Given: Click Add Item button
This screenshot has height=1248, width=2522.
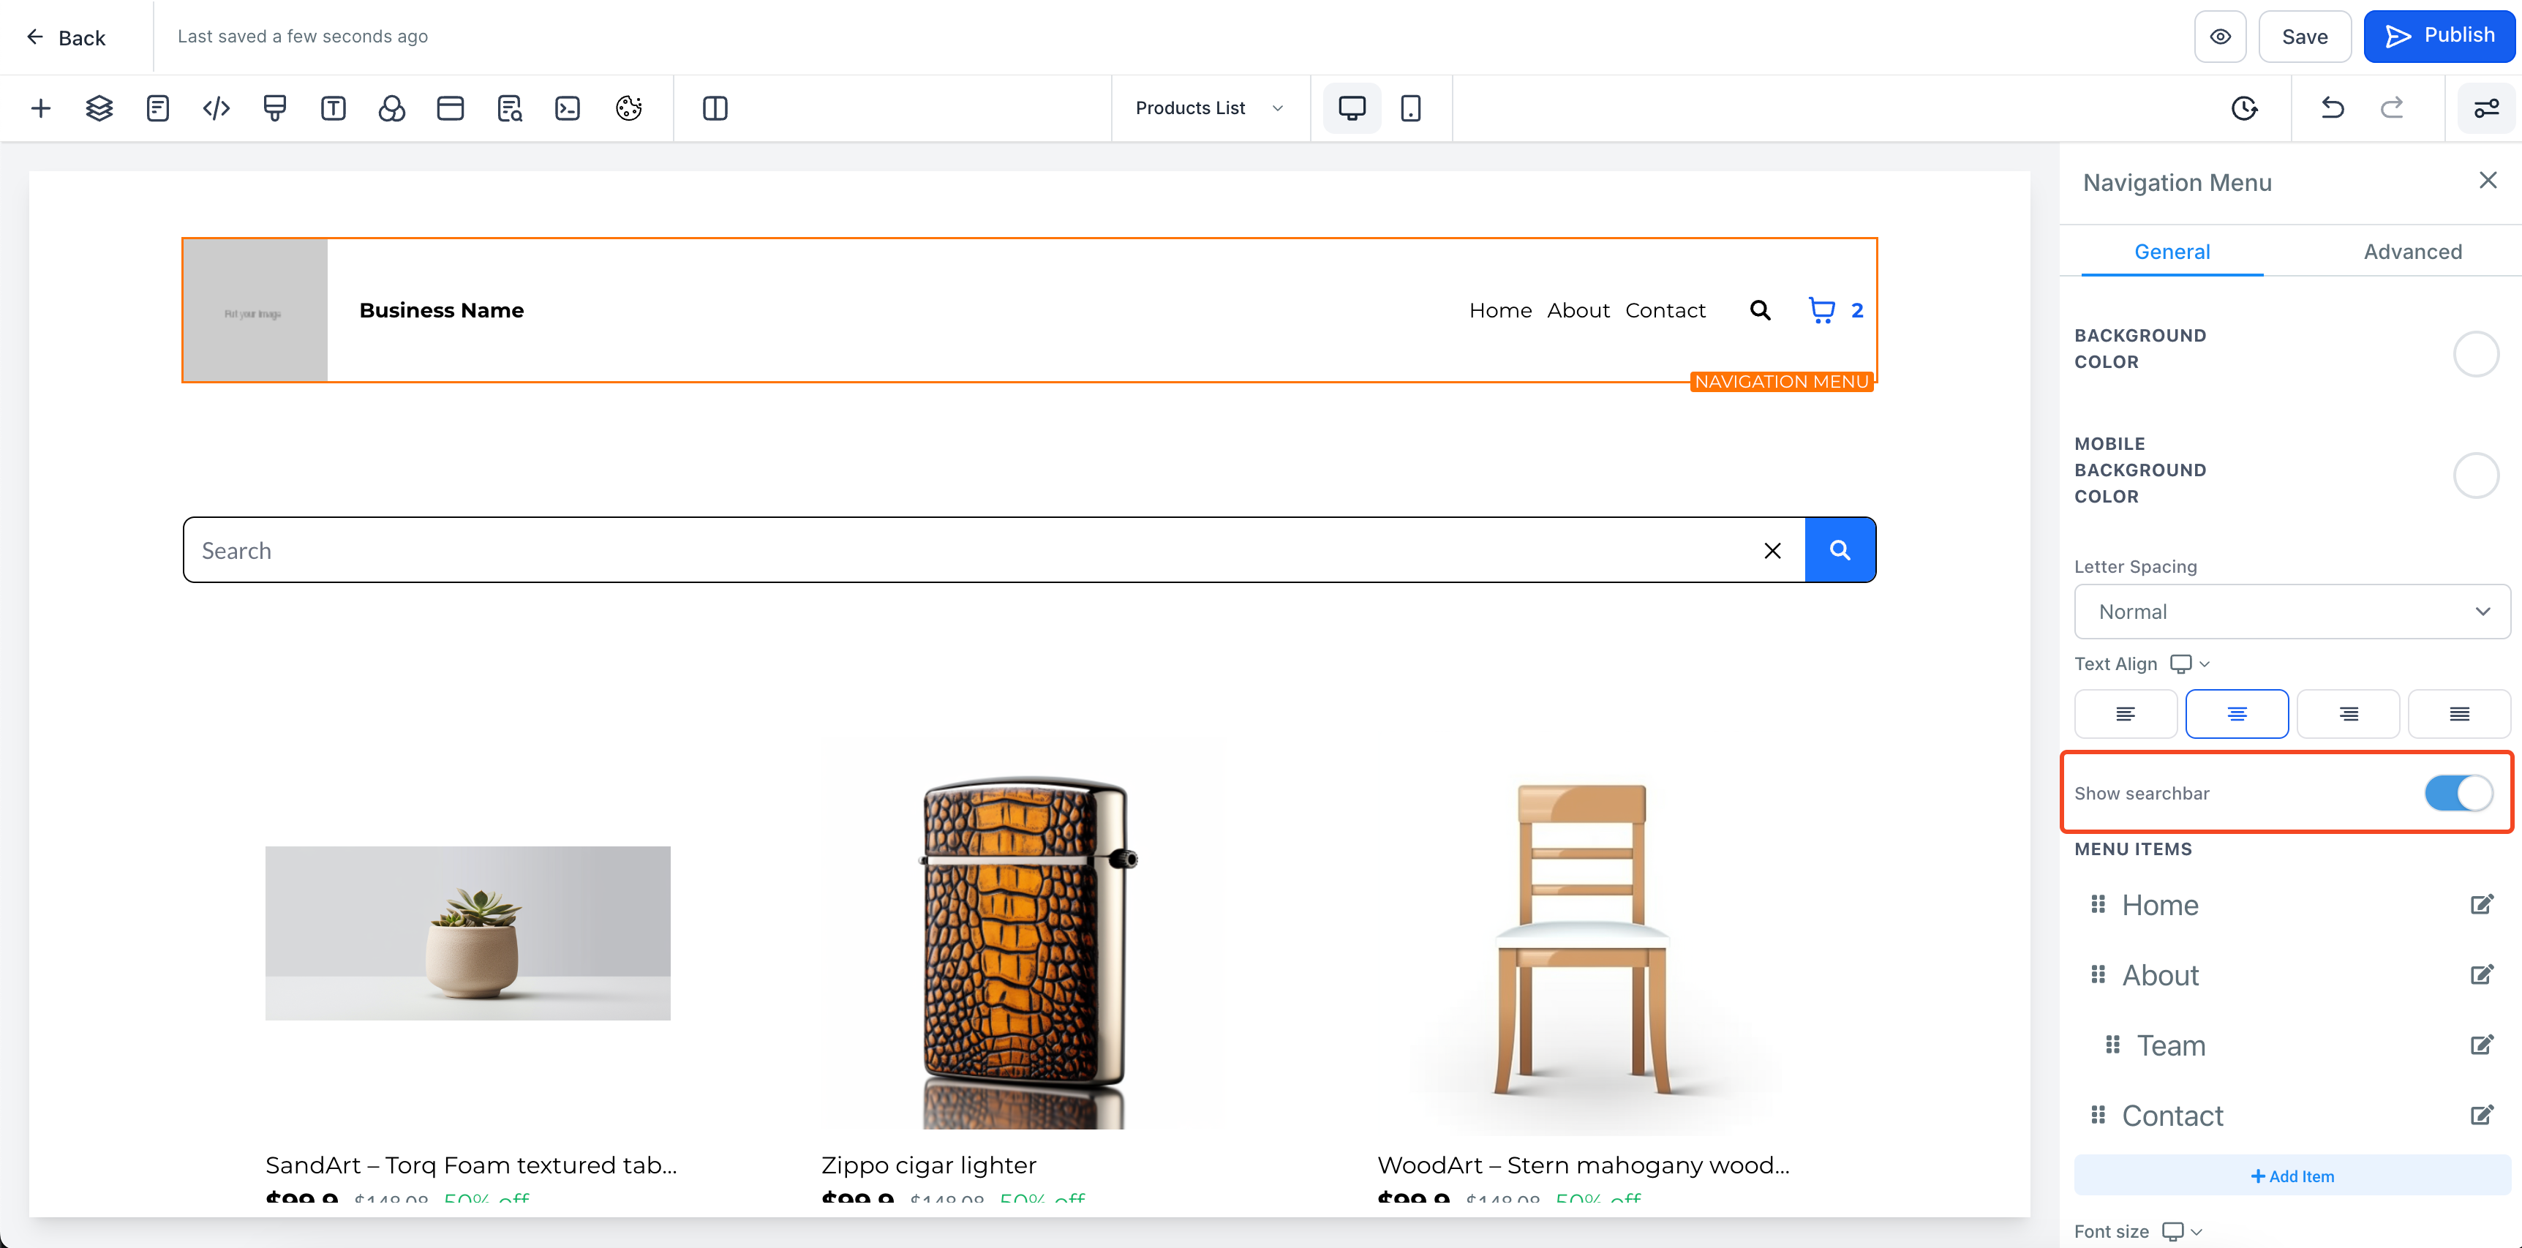Looking at the screenshot, I should point(2291,1176).
